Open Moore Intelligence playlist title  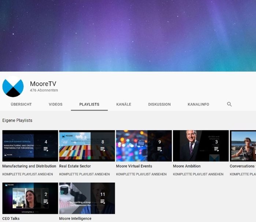(x=75, y=218)
